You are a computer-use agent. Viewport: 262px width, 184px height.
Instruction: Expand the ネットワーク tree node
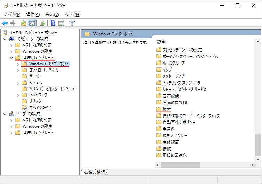18,95
